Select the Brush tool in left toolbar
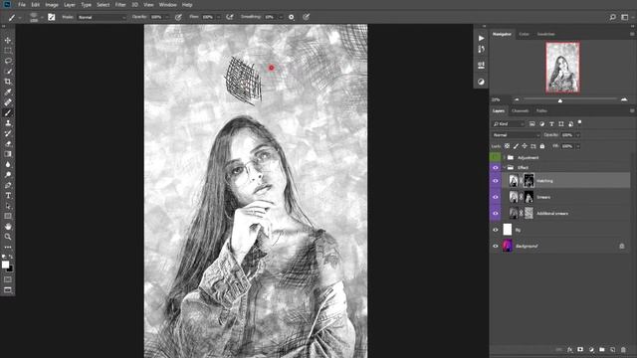 pyautogui.click(x=8, y=112)
